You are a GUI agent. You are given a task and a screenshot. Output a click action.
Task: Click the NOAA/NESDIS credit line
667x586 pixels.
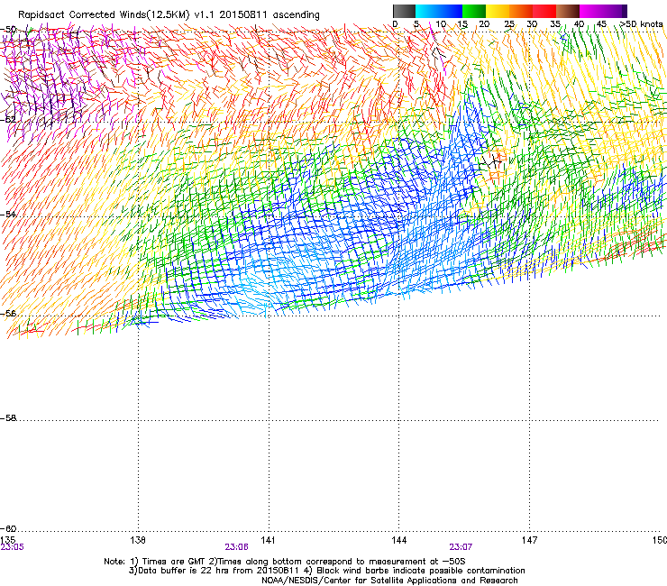(389, 581)
